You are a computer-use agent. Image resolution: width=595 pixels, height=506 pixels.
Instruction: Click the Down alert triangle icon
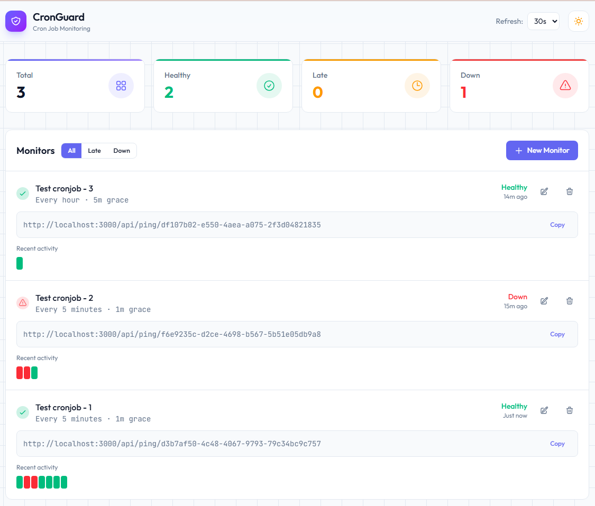click(x=565, y=85)
